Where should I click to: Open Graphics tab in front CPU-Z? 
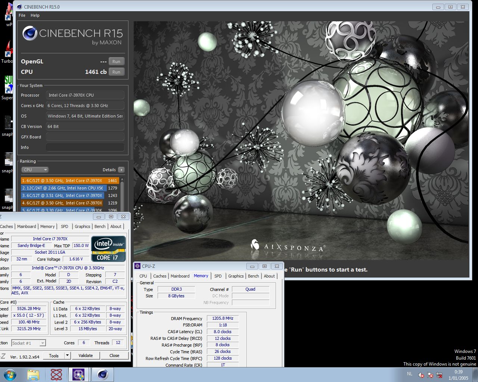coord(236,276)
